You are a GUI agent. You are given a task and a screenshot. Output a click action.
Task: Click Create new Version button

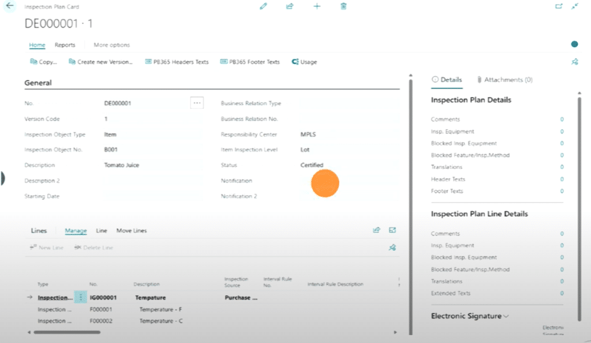click(x=100, y=62)
